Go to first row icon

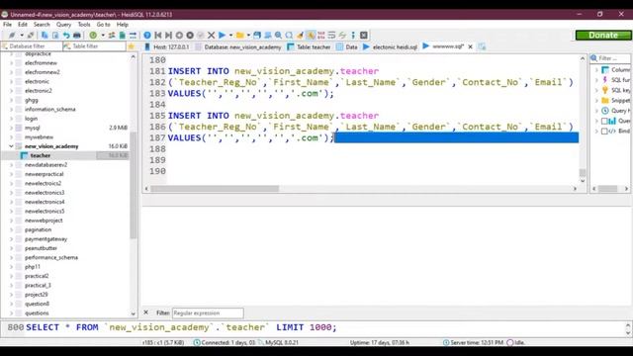click(x=158, y=36)
